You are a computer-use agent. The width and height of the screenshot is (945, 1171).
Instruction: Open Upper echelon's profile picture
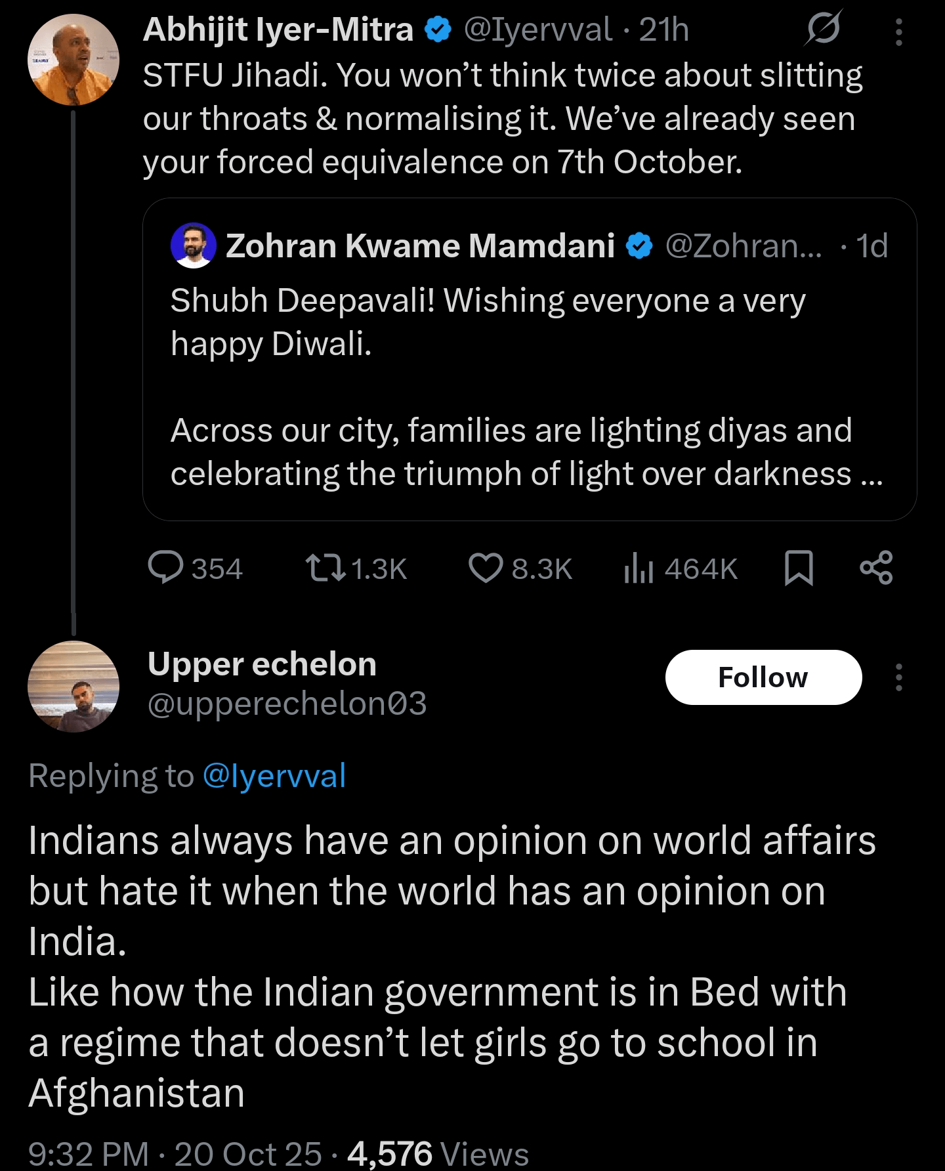pyautogui.click(x=73, y=687)
